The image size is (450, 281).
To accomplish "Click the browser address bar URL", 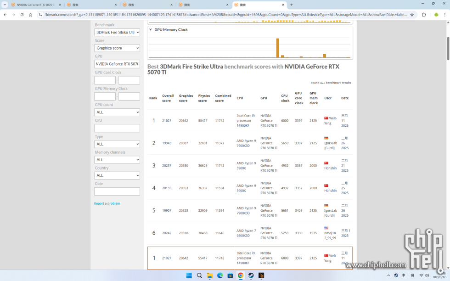I will click(225, 15).
